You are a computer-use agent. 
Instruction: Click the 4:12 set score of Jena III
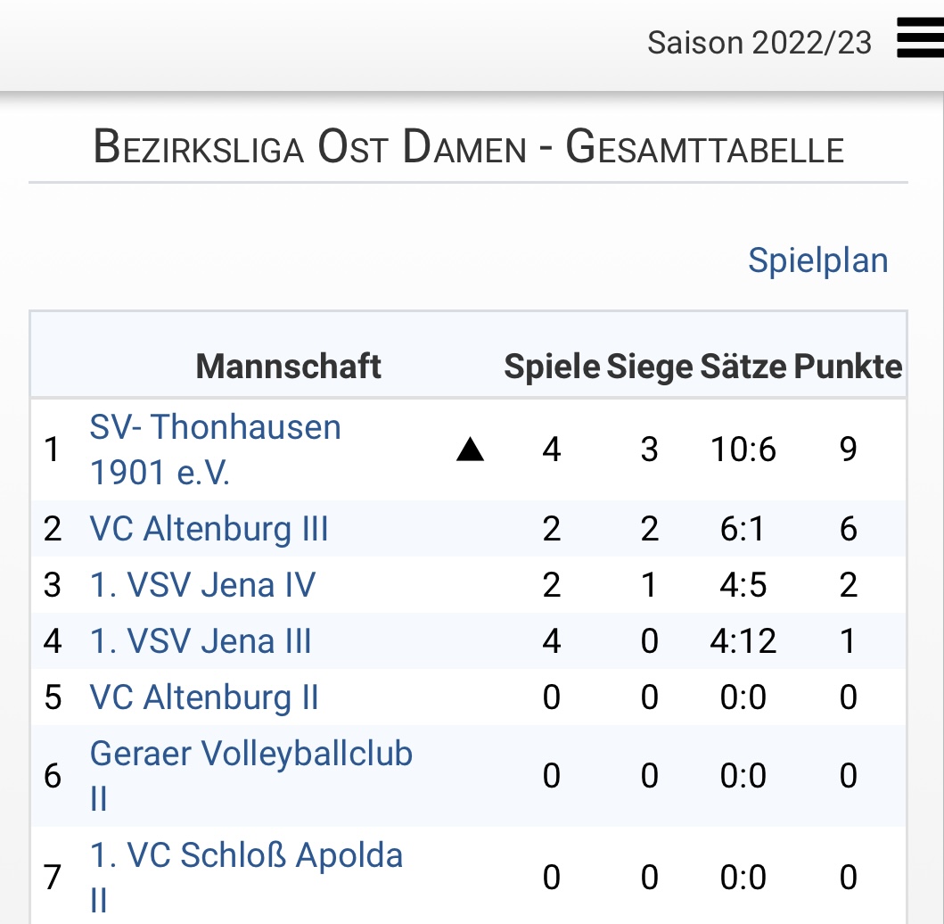pyautogui.click(x=743, y=641)
